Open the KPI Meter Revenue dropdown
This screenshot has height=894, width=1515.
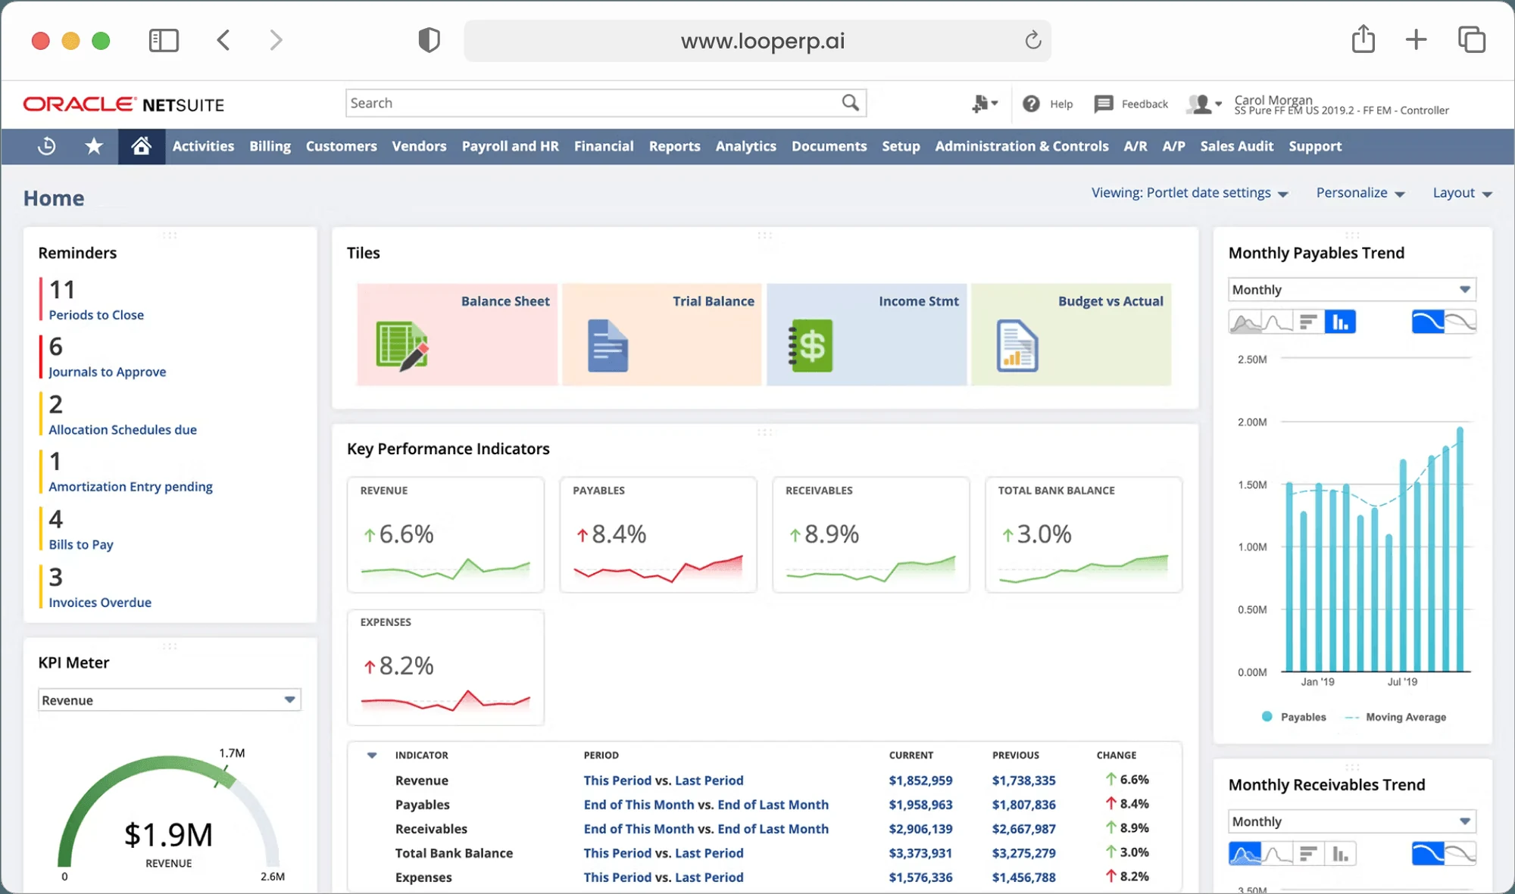pyautogui.click(x=170, y=700)
